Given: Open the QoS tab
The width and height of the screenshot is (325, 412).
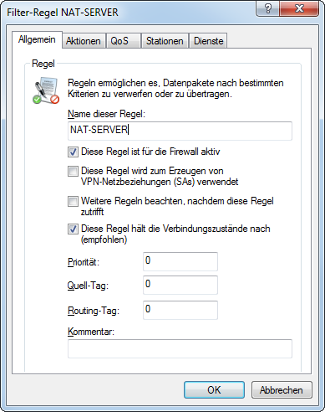Looking at the screenshot, I should tap(119, 41).
